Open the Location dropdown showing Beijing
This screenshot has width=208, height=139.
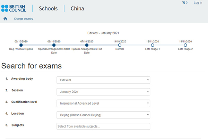103,115
